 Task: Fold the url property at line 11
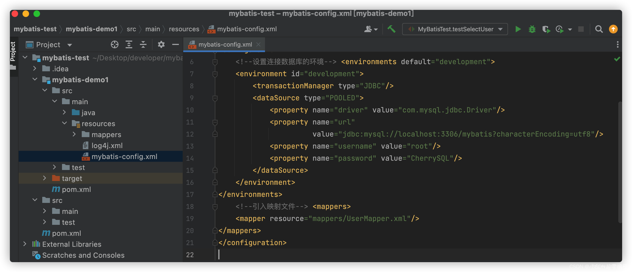coord(215,122)
